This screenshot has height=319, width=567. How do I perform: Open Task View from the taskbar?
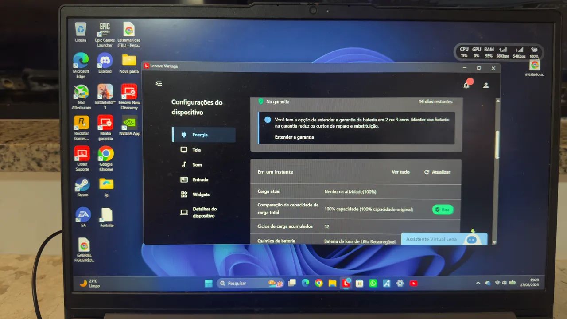click(x=292, y=283)
